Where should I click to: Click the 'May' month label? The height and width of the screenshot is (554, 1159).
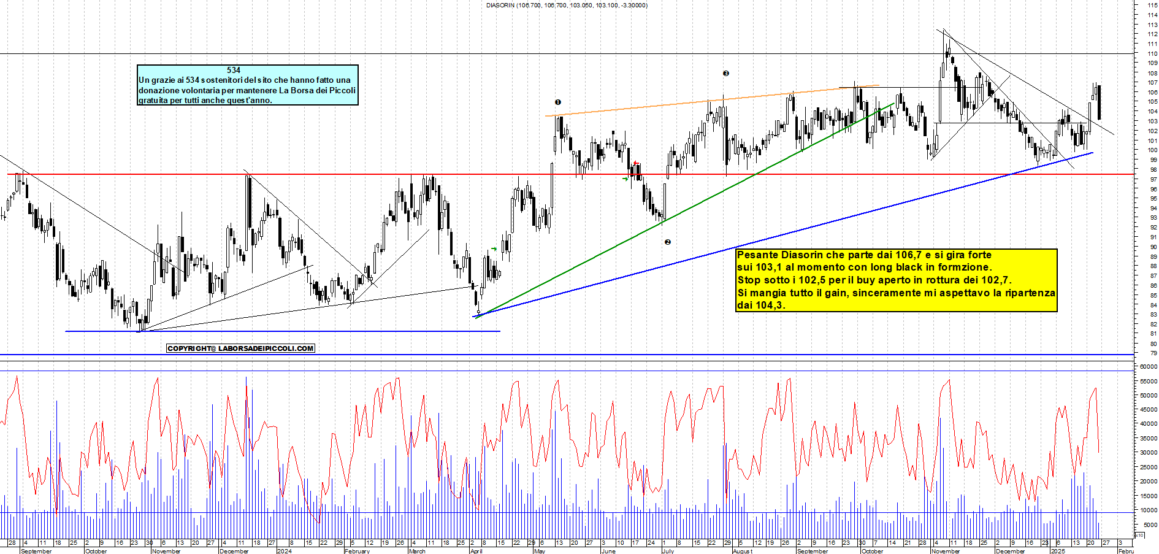coord(540,551)
